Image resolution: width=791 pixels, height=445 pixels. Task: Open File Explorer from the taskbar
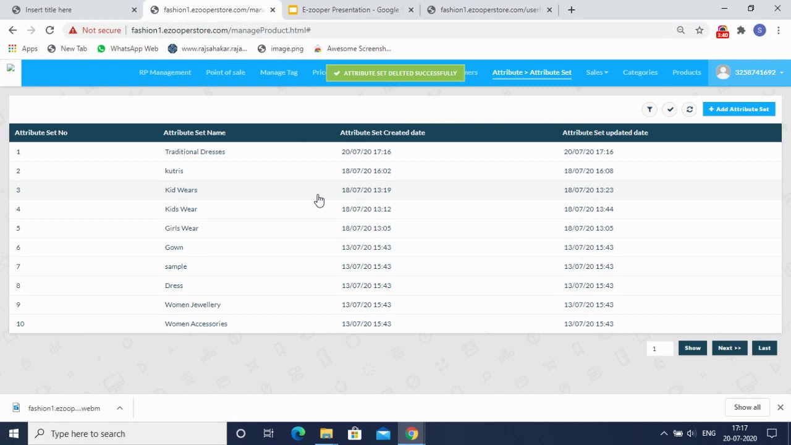tap(326, 433)
